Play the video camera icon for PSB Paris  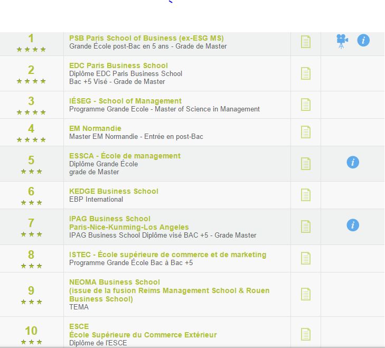coord(342,41)
